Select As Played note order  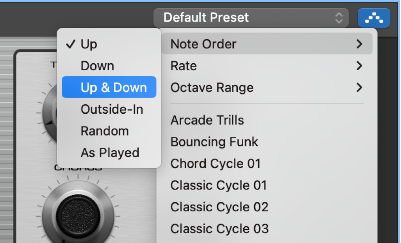pos(110,152)
